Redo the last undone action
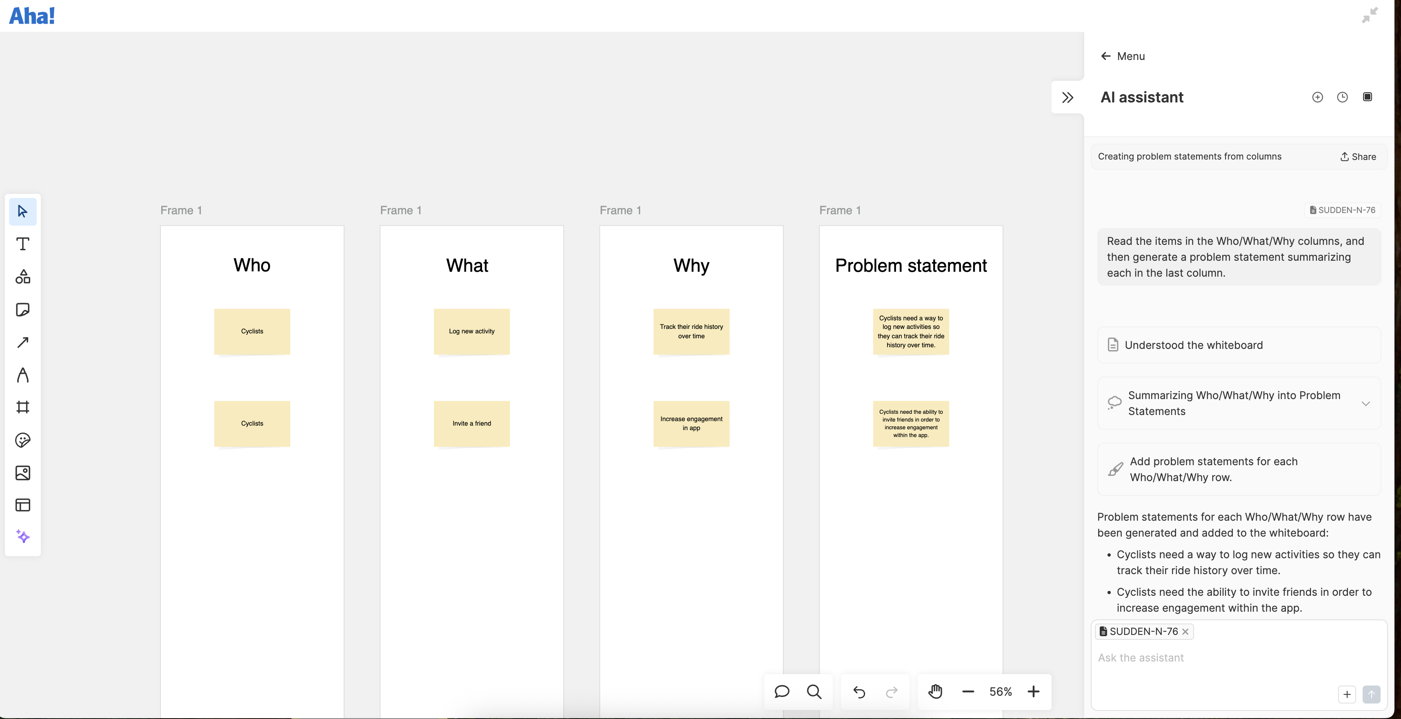The height and width of the screenshot is (719, 1401). pos(892,692)
